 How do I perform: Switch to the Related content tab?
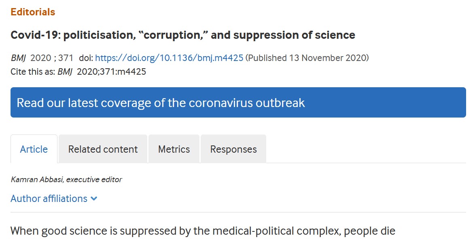tap(103, 149)
